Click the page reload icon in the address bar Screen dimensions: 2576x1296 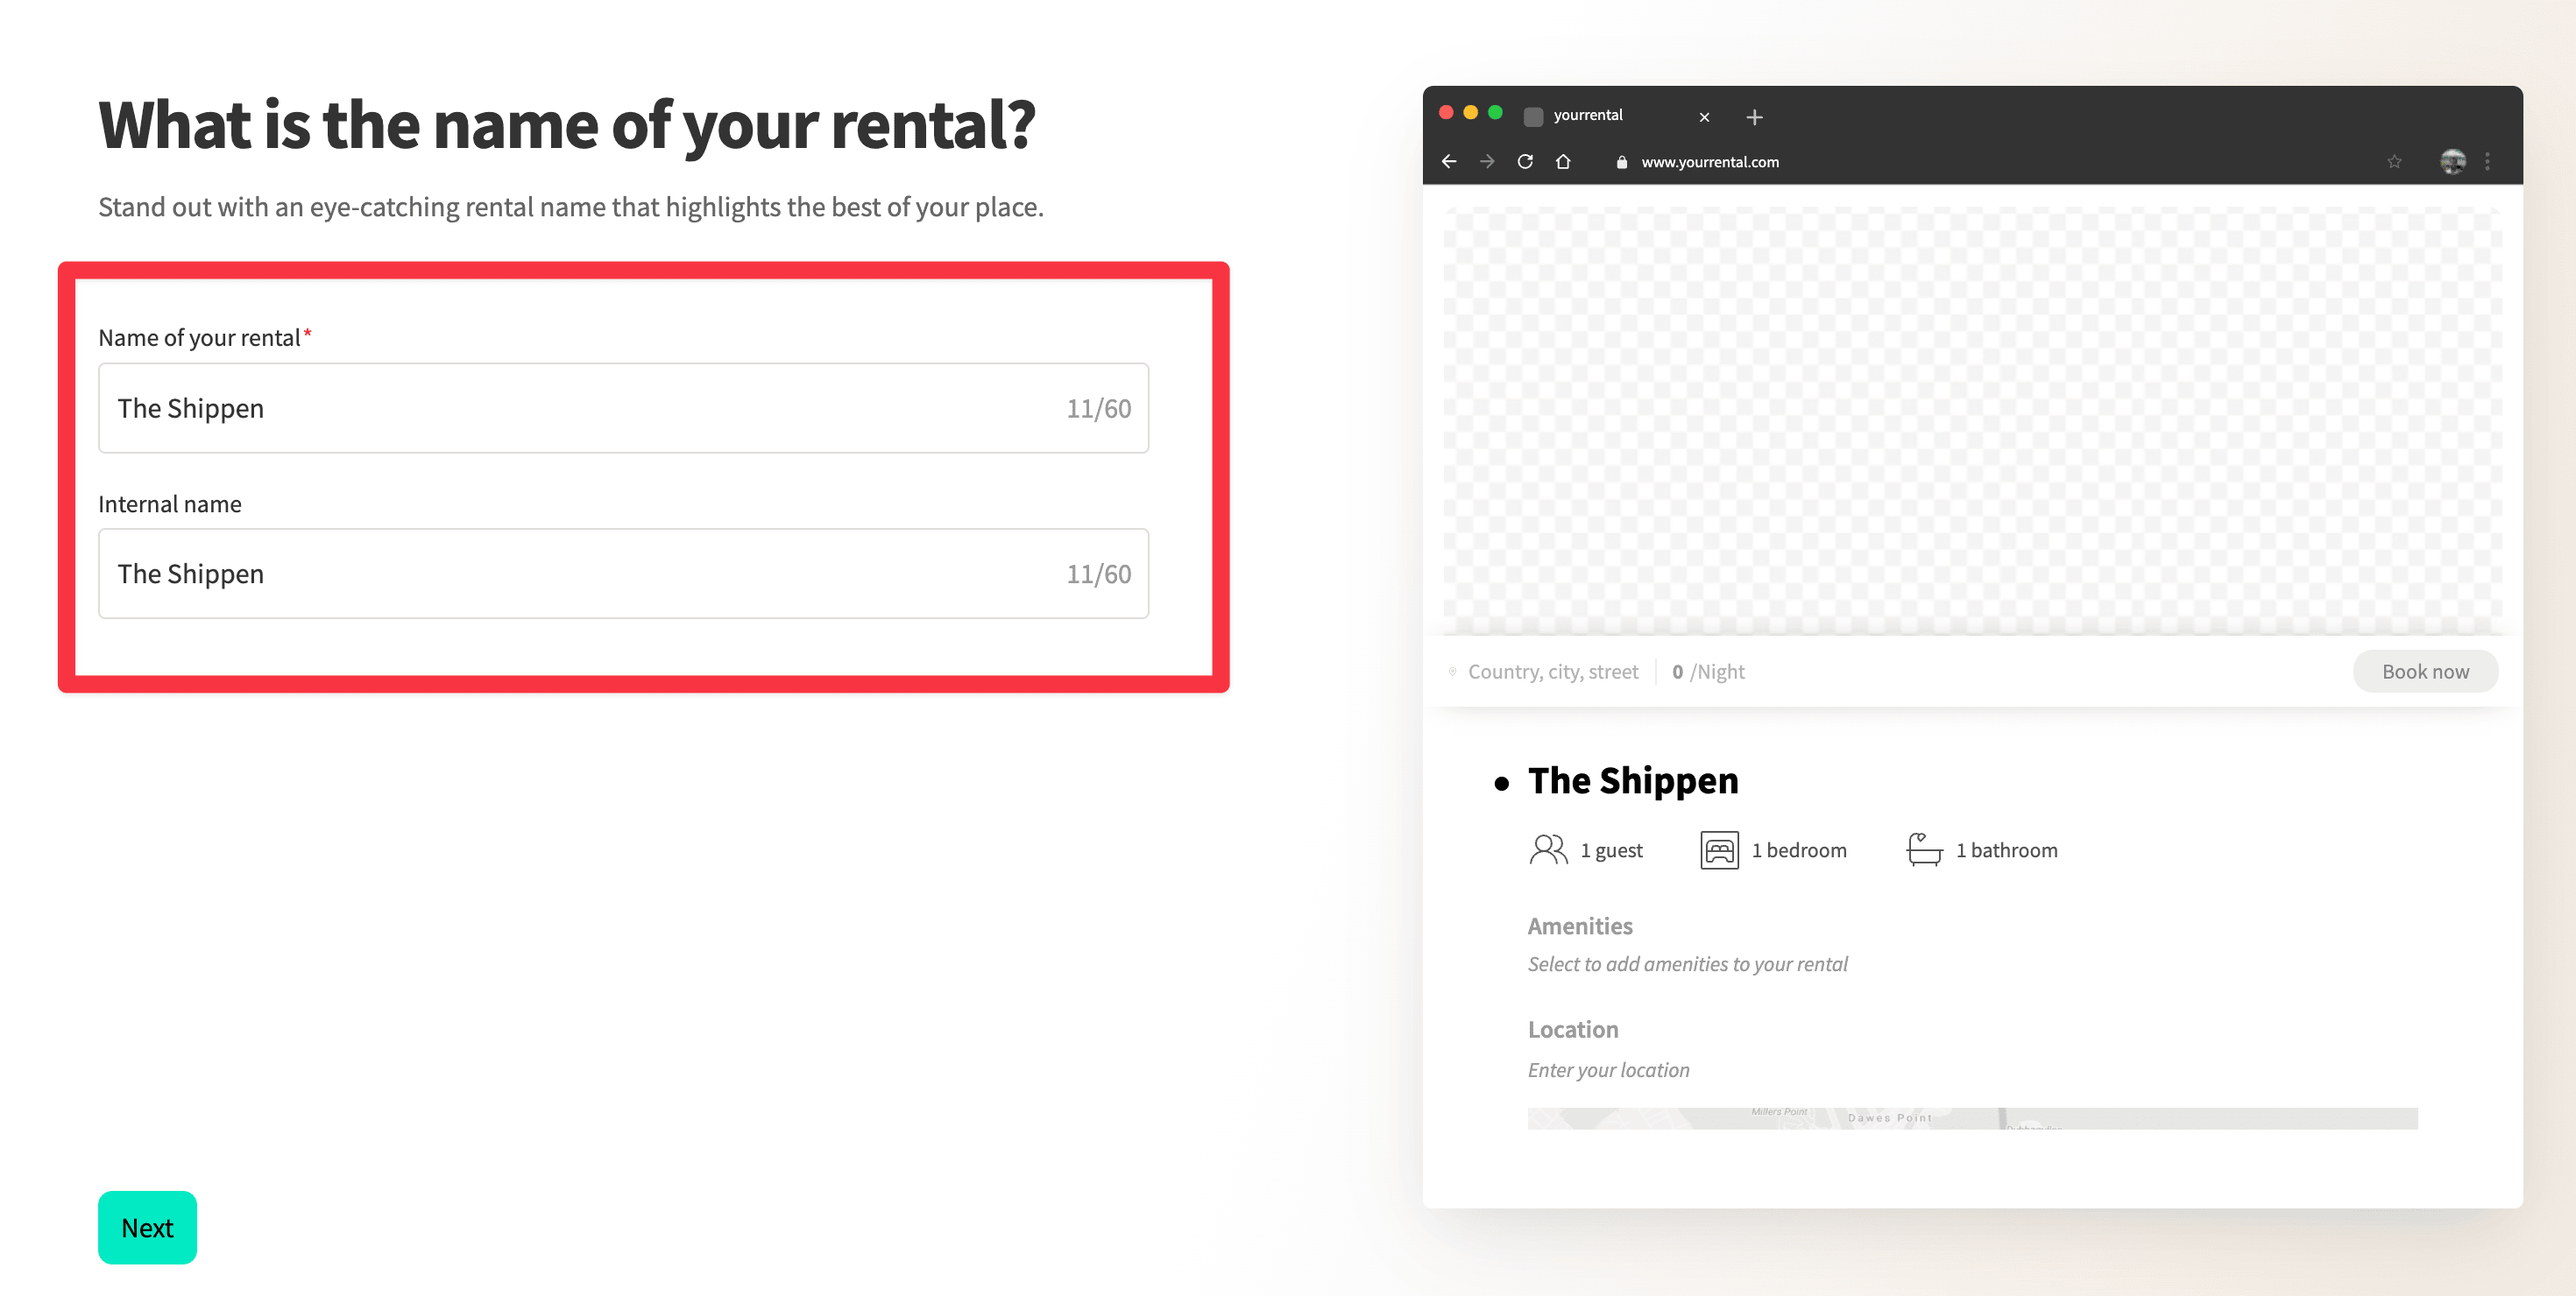[1526, 161]
